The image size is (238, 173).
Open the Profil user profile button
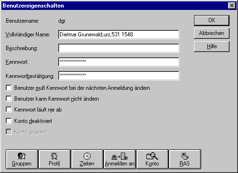coord(54,159)
